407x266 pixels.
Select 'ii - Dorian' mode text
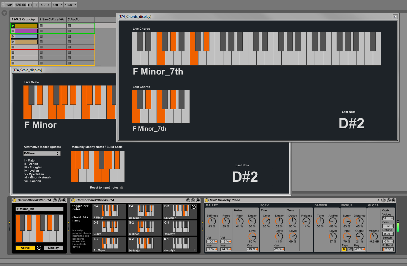31,164
